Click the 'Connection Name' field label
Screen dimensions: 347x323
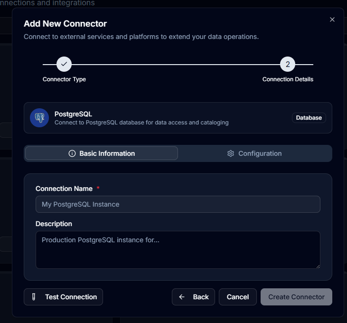pos(64,189)
